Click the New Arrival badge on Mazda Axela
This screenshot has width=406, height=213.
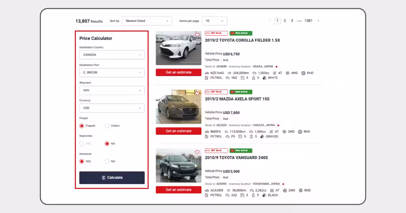241,92
